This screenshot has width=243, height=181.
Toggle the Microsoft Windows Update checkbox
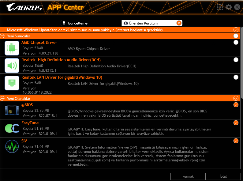point(236,30)
